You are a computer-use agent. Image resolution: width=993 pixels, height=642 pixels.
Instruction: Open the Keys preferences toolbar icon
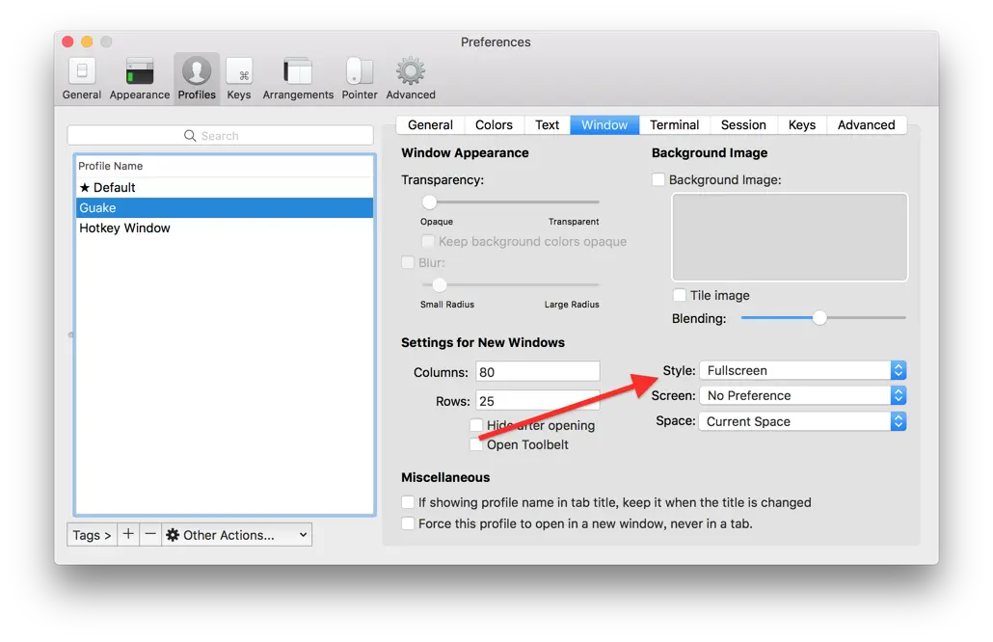239,78
